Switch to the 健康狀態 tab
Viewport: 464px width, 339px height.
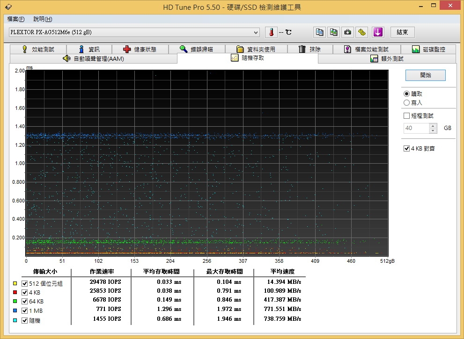pyautogui.click(x=140, y=49)
